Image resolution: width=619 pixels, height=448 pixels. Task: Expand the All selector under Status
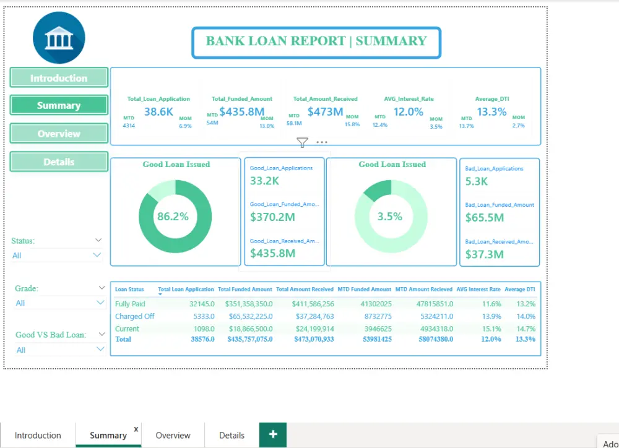pos(97,255)
